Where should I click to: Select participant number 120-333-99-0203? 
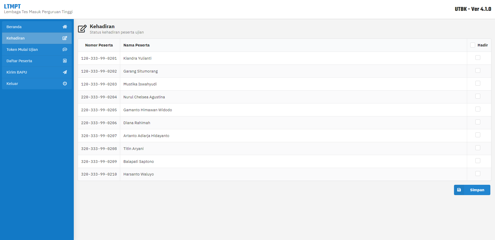tap(99, 84)
